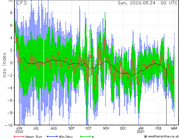This screenshot has width=179, height=138.
Task: Click the y-axis value -4
Action: pyautogui.click(x=10, y=88)
